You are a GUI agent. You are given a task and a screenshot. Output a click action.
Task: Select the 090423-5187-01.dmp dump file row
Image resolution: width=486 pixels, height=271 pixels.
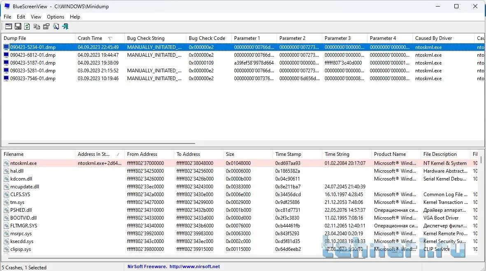click(33, 63)
